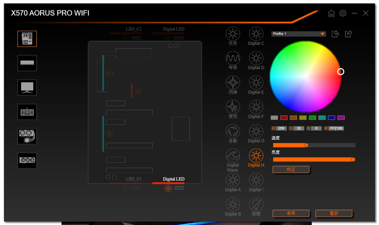
Task: Open the Profile 1 dropdown
Action: pyautogui.click(x=298, y=34)
